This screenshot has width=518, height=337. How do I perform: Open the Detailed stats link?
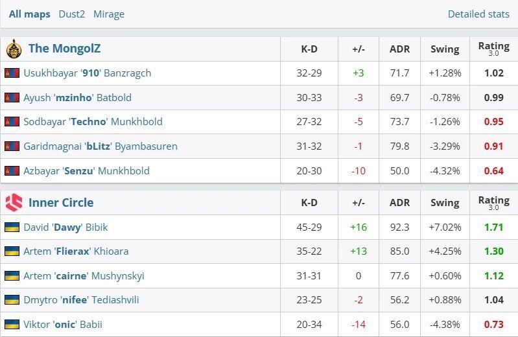[478, 14]
